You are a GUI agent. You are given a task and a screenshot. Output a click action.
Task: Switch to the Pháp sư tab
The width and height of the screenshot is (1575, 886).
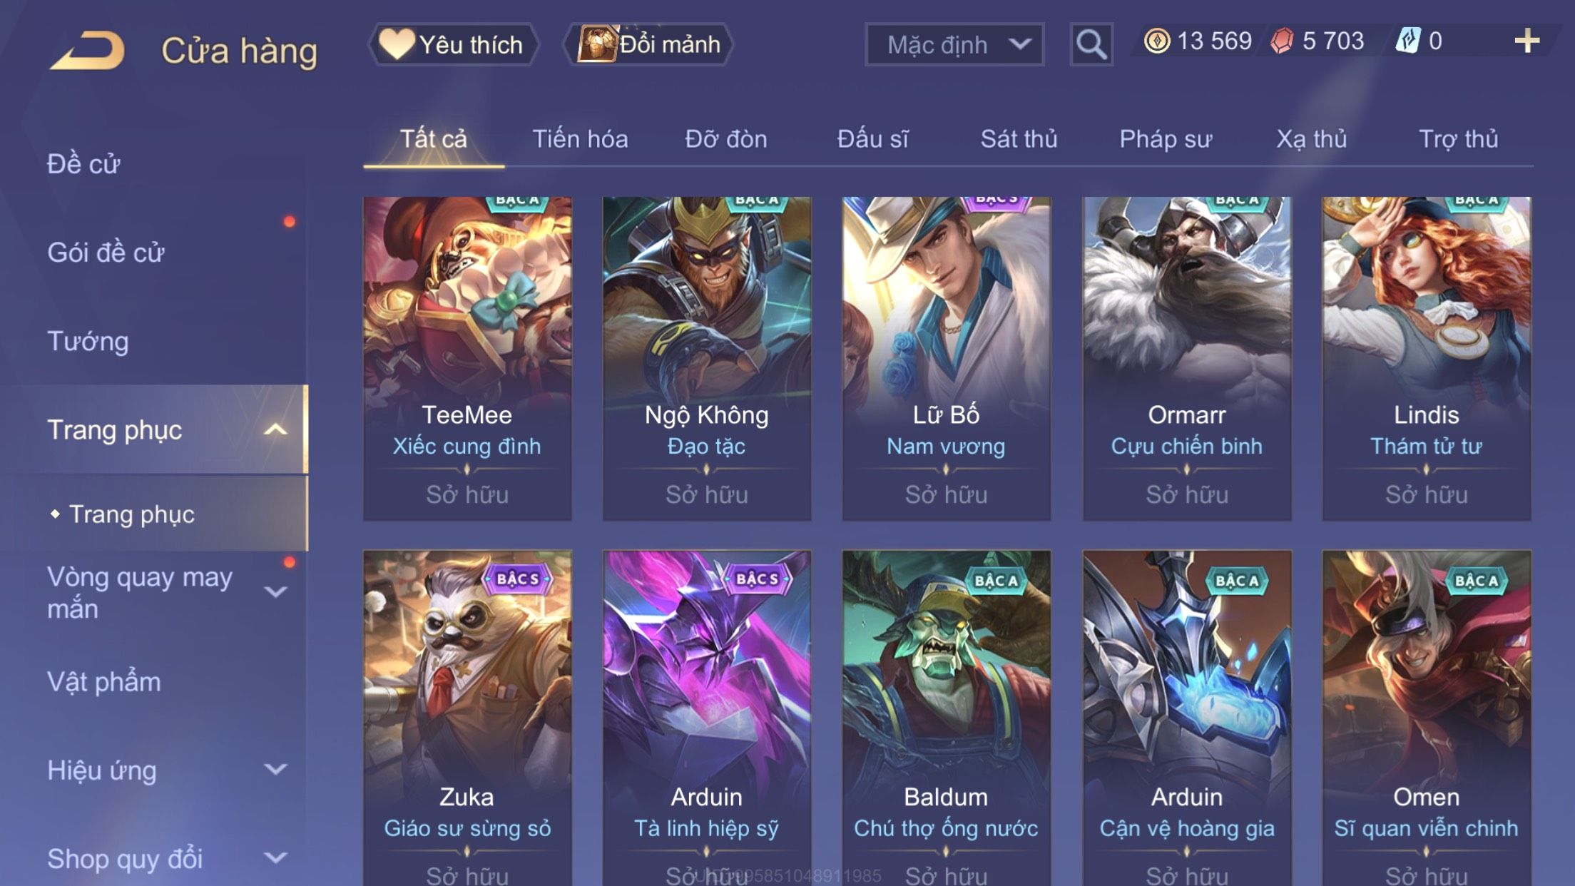[x=1166, y=139]
